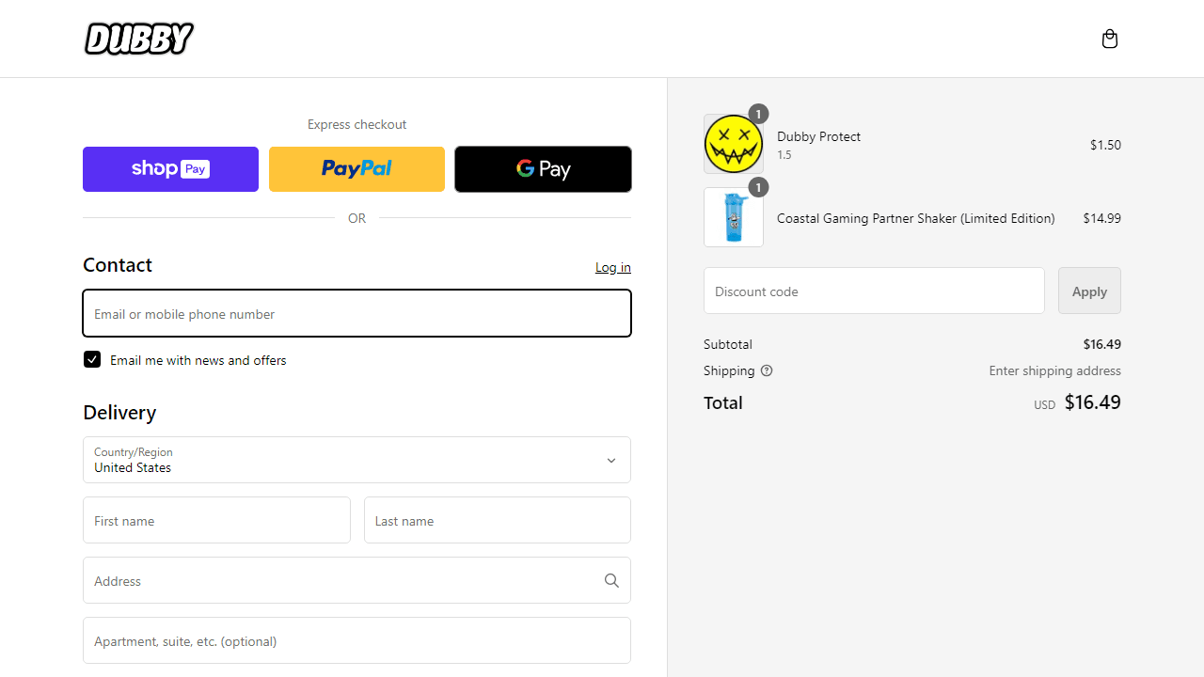The image size is (1204, 677).
Task: Click the Dubby logo in header
Action: point(138,39)
